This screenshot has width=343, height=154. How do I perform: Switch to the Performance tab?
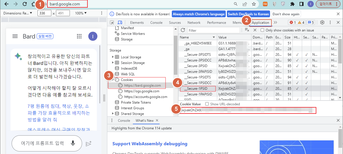point(217,22)
